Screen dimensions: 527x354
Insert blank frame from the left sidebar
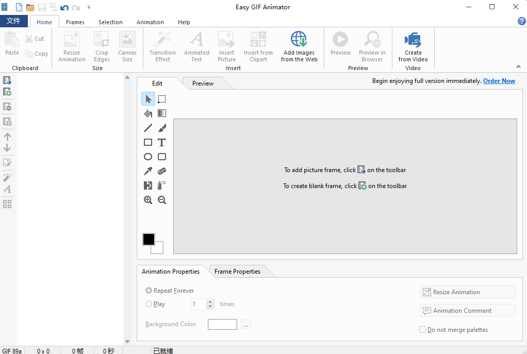7,92
